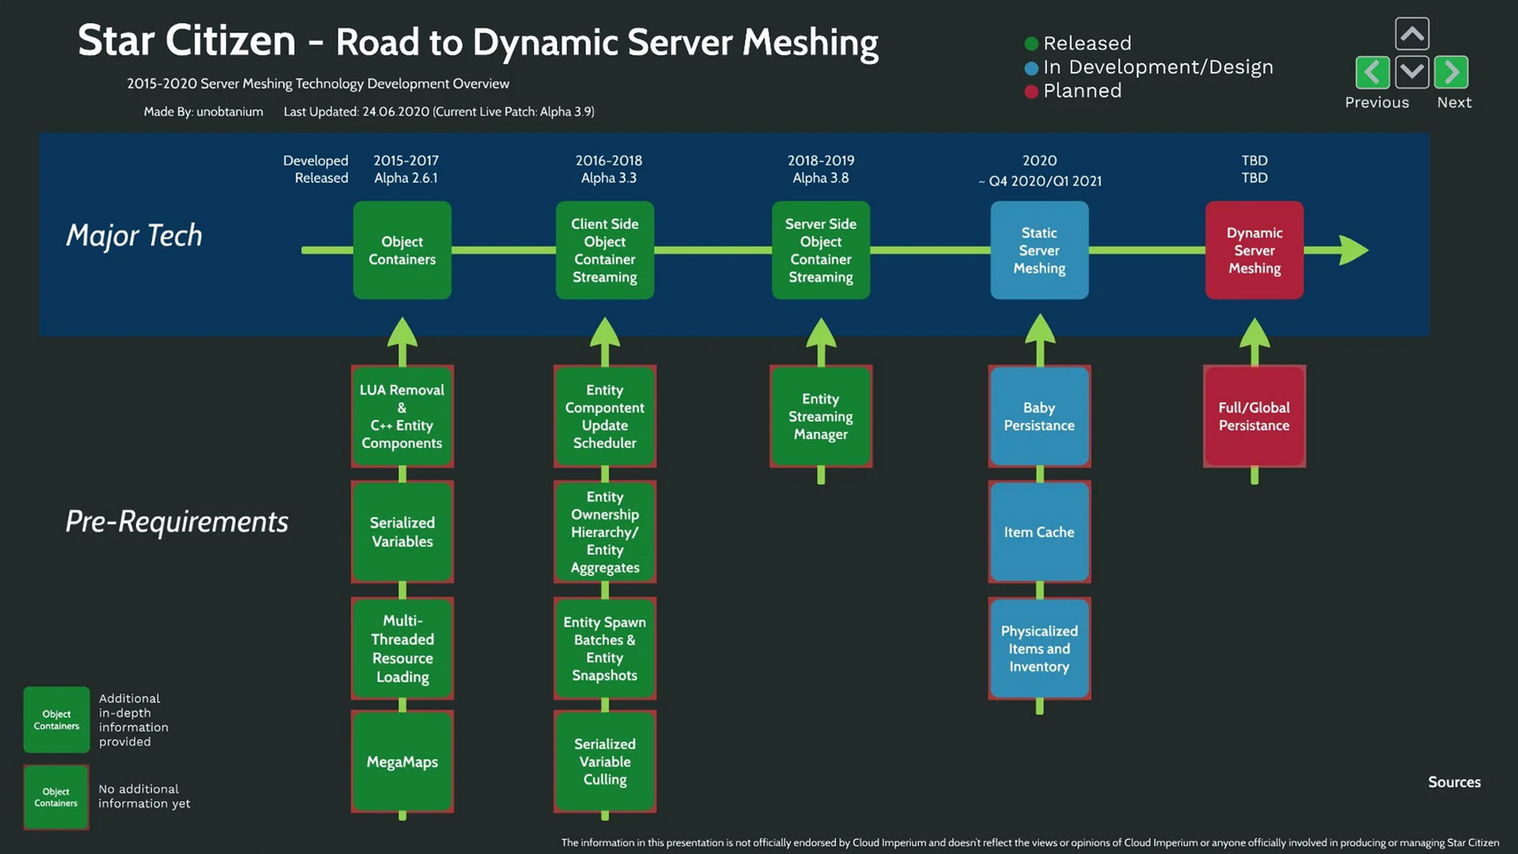Click the green Next arrow icon
Image resolution: width=1518 pixels, height=854 pixels.
click(1451, 73)
